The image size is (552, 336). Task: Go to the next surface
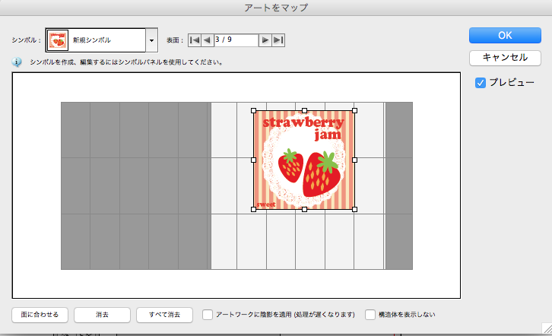(265, 40)
